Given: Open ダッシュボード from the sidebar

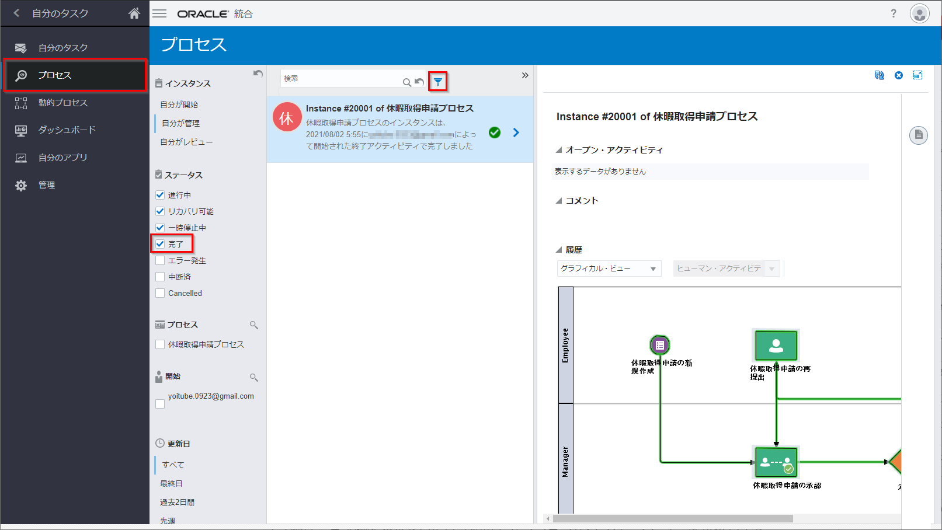Looking at the screenshot, I should coord(67,130).
